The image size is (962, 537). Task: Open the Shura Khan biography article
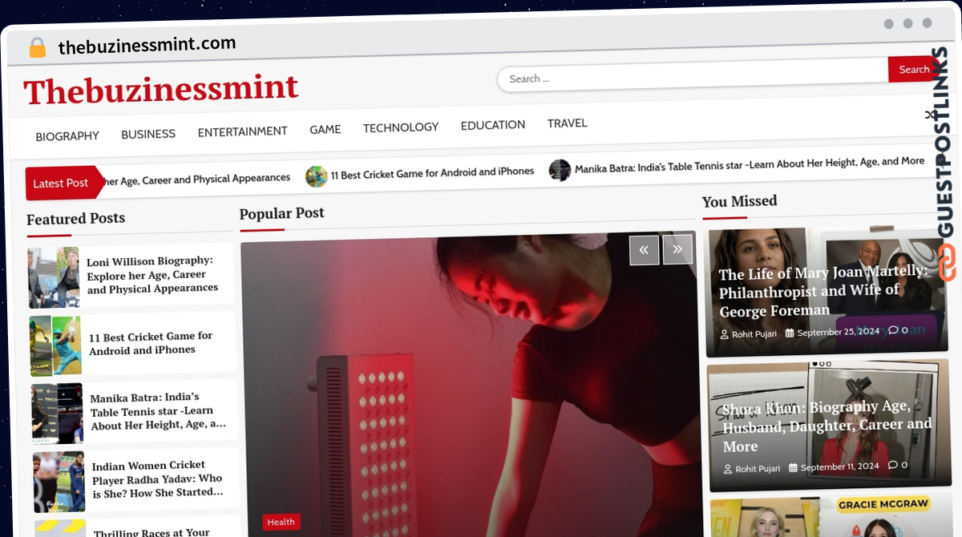pos(827,426)
